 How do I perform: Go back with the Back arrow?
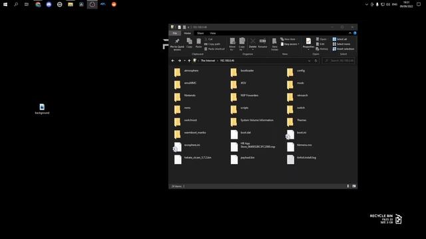[173, 60]
